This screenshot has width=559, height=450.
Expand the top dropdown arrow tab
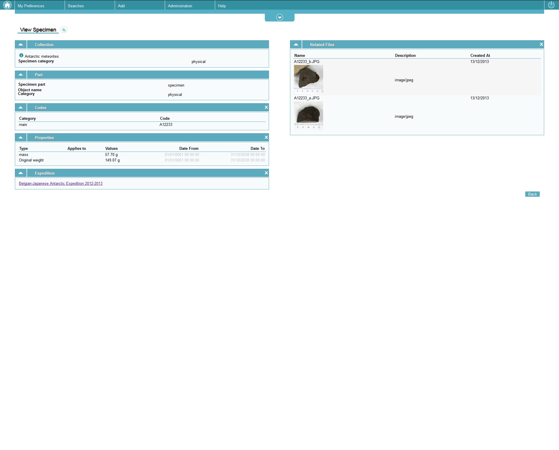tap(279, 17)
